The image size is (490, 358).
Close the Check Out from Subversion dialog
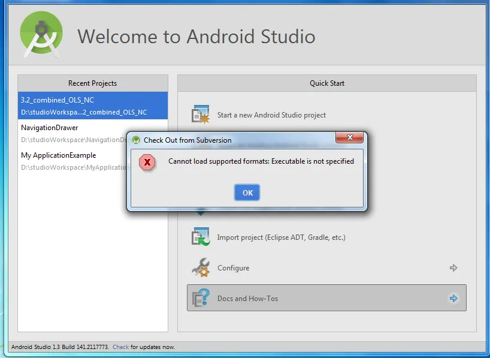pyautogui.click(x=349, y=137)
